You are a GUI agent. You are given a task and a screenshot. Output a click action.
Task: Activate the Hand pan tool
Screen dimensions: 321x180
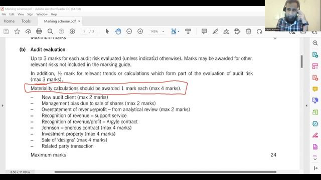[x=118, y=31]
